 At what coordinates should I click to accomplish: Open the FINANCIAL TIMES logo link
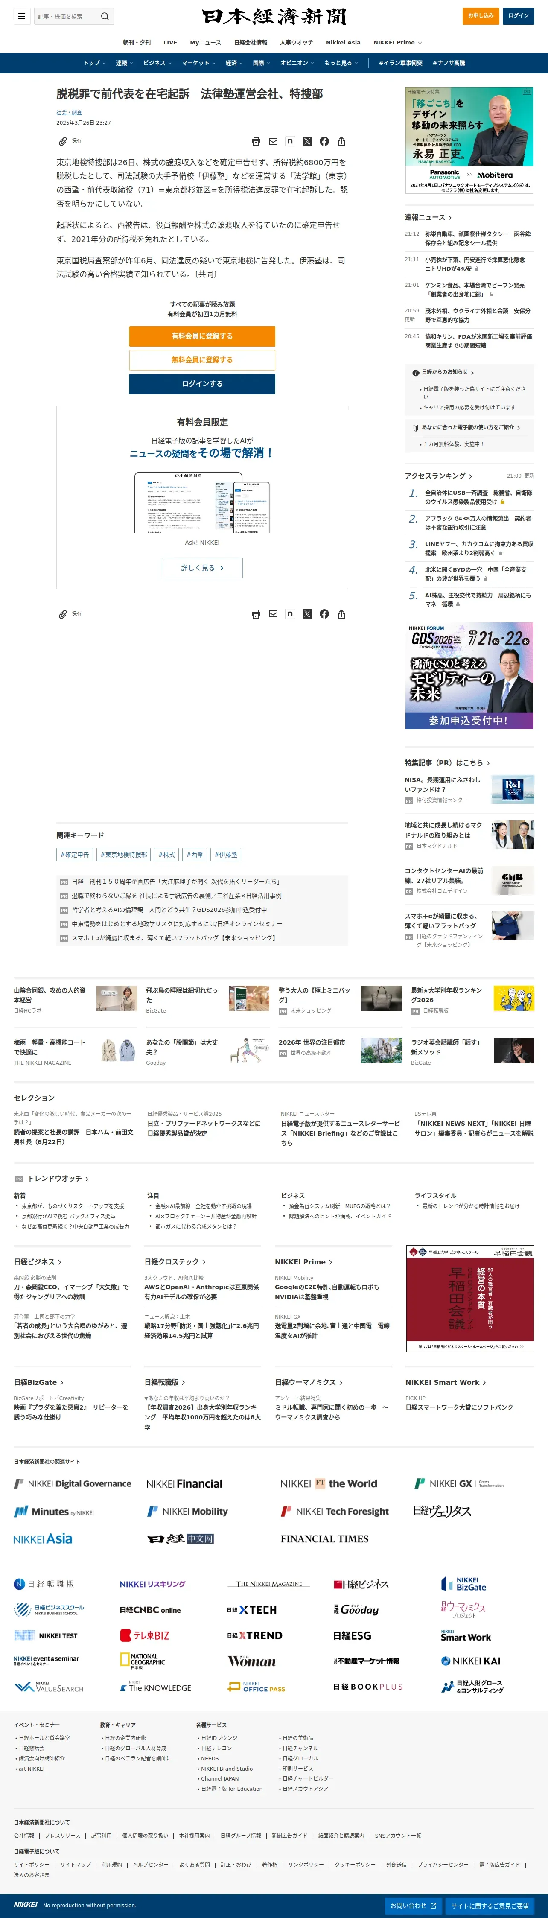pyautogui.click(x=325, y=1539)
